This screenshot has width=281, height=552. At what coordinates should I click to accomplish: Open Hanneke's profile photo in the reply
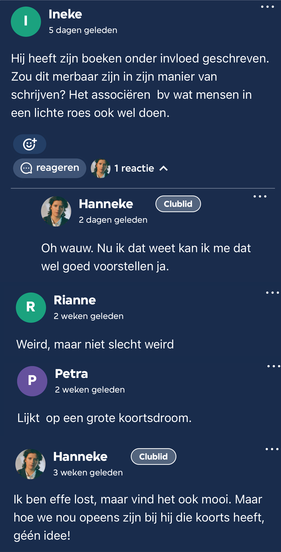[x=56, y=211]
